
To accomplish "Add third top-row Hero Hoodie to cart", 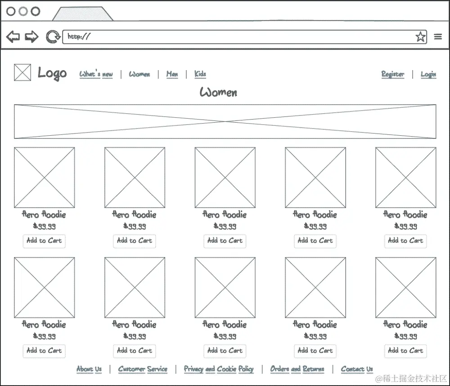I will [225, 241].
